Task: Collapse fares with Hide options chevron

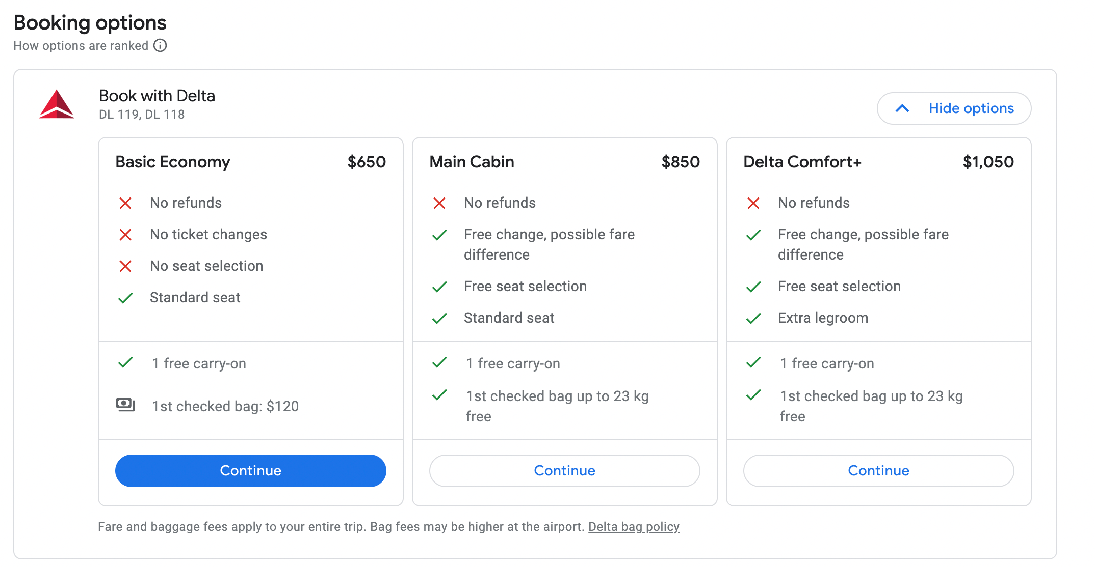Action: click(903, 108)
